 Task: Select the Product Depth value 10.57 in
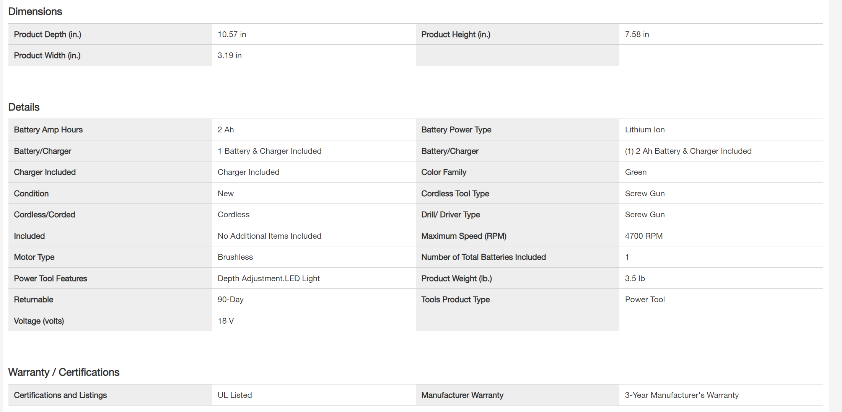[232, 34]
